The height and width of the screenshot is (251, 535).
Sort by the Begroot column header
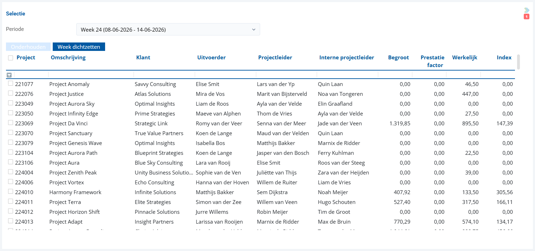[399, 58]
